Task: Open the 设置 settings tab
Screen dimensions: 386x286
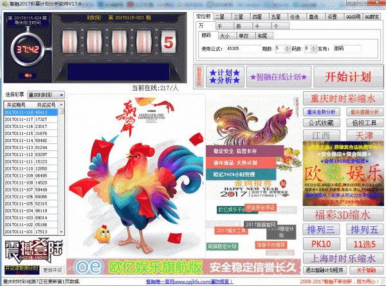Action: tap(335, 17)
